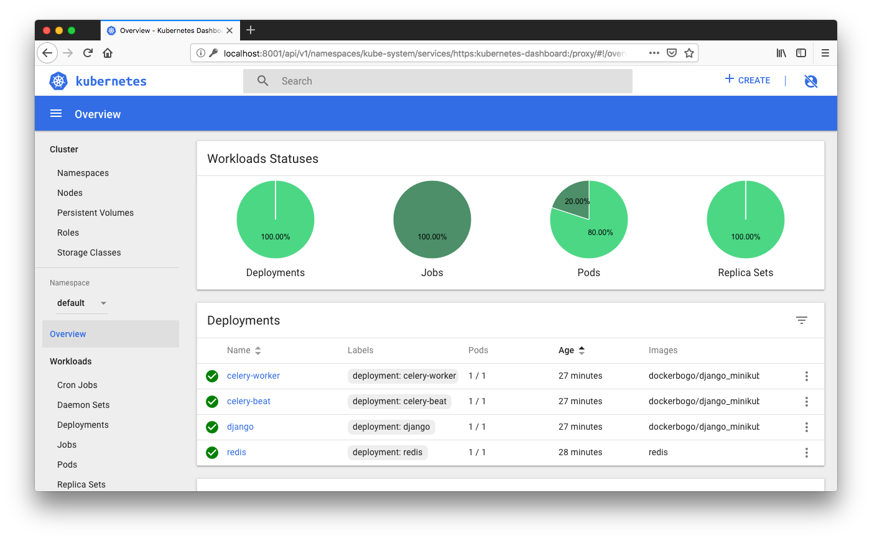Open page actions three-dot menu in address bar
Image resolution: width=872 pixels, height=541 pixels.
click(654, 53)
